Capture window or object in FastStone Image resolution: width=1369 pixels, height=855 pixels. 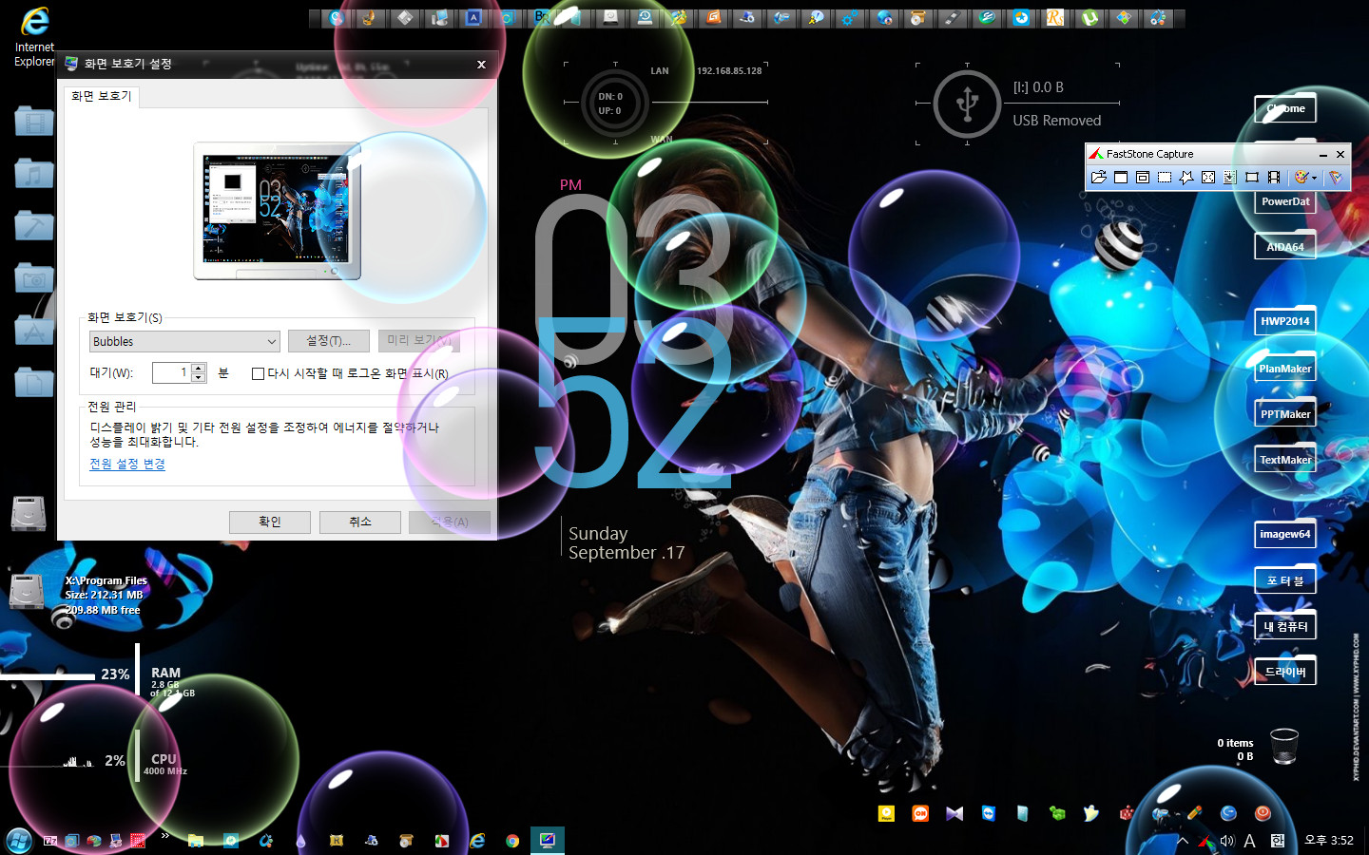tap(1143, 178)
